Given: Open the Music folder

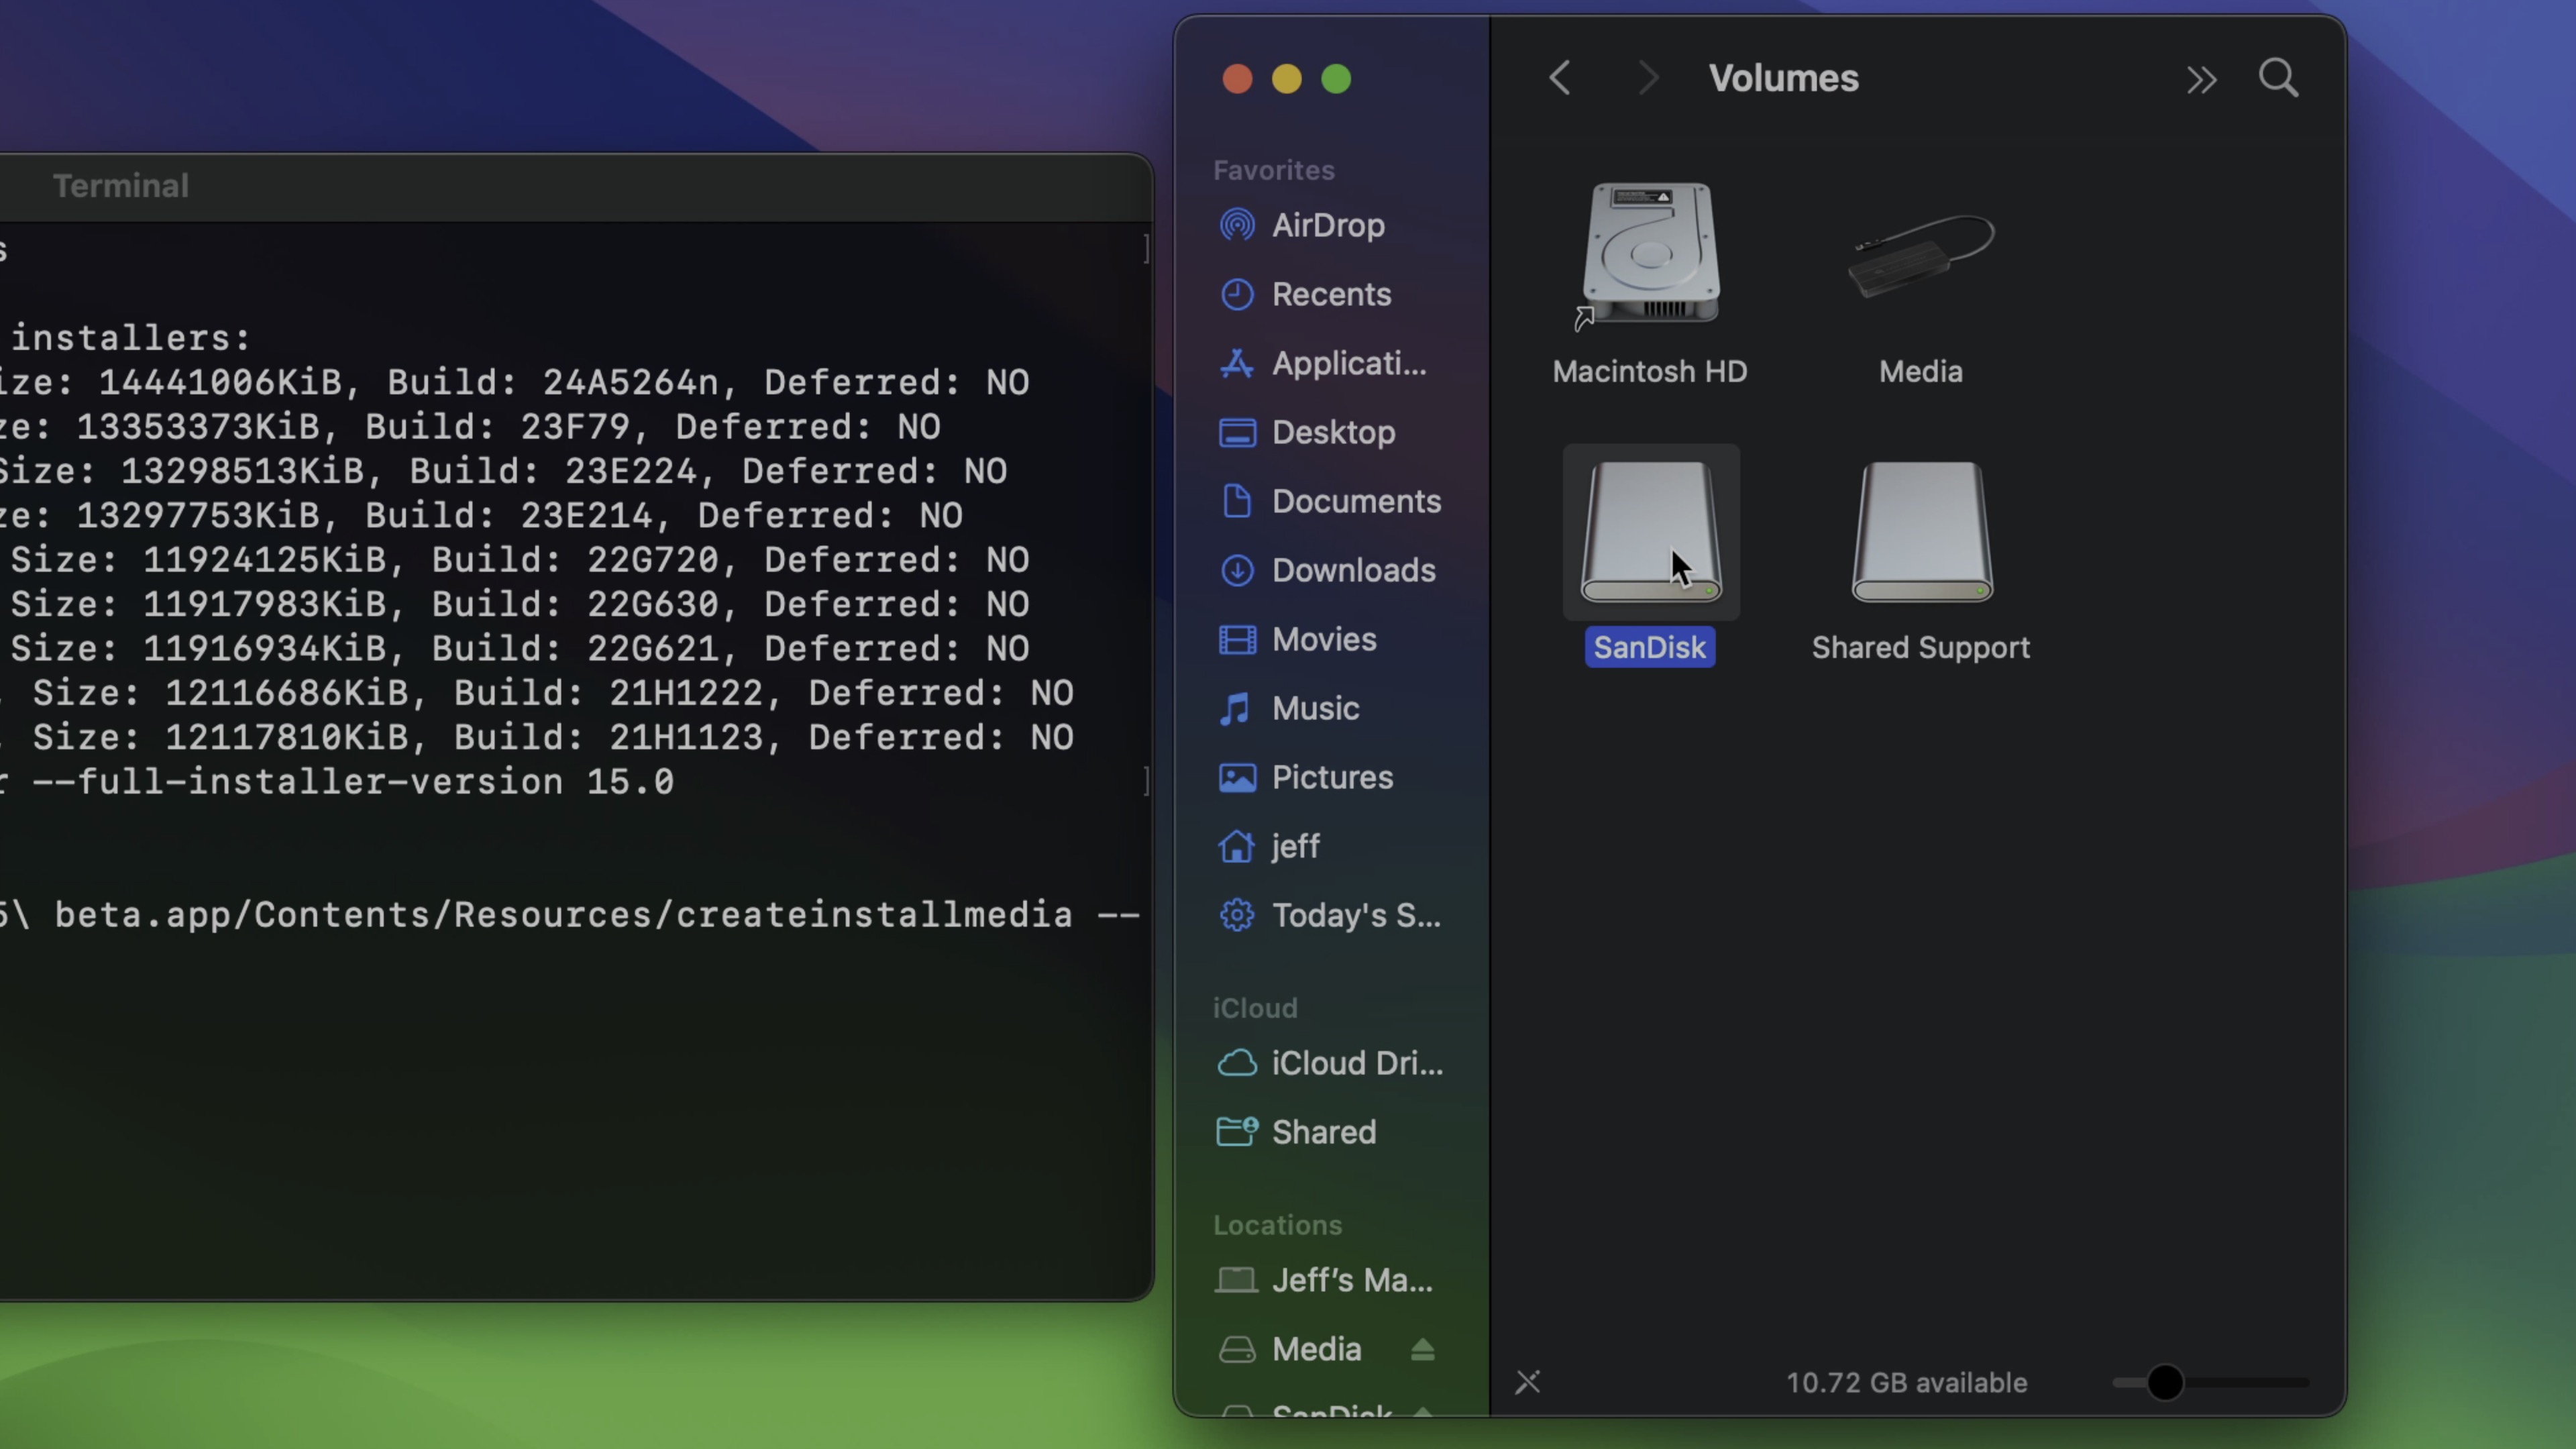Looking at the screenshot, I should click(1314, 708).
